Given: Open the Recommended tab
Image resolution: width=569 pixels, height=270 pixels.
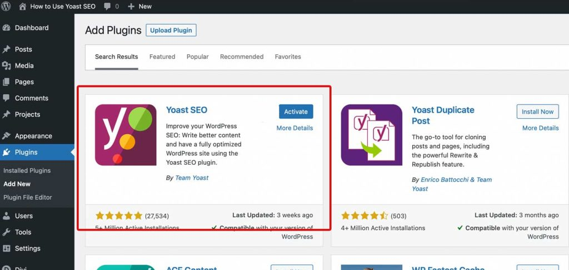Looking at the screenshot, I should click(x=242, y=57).
